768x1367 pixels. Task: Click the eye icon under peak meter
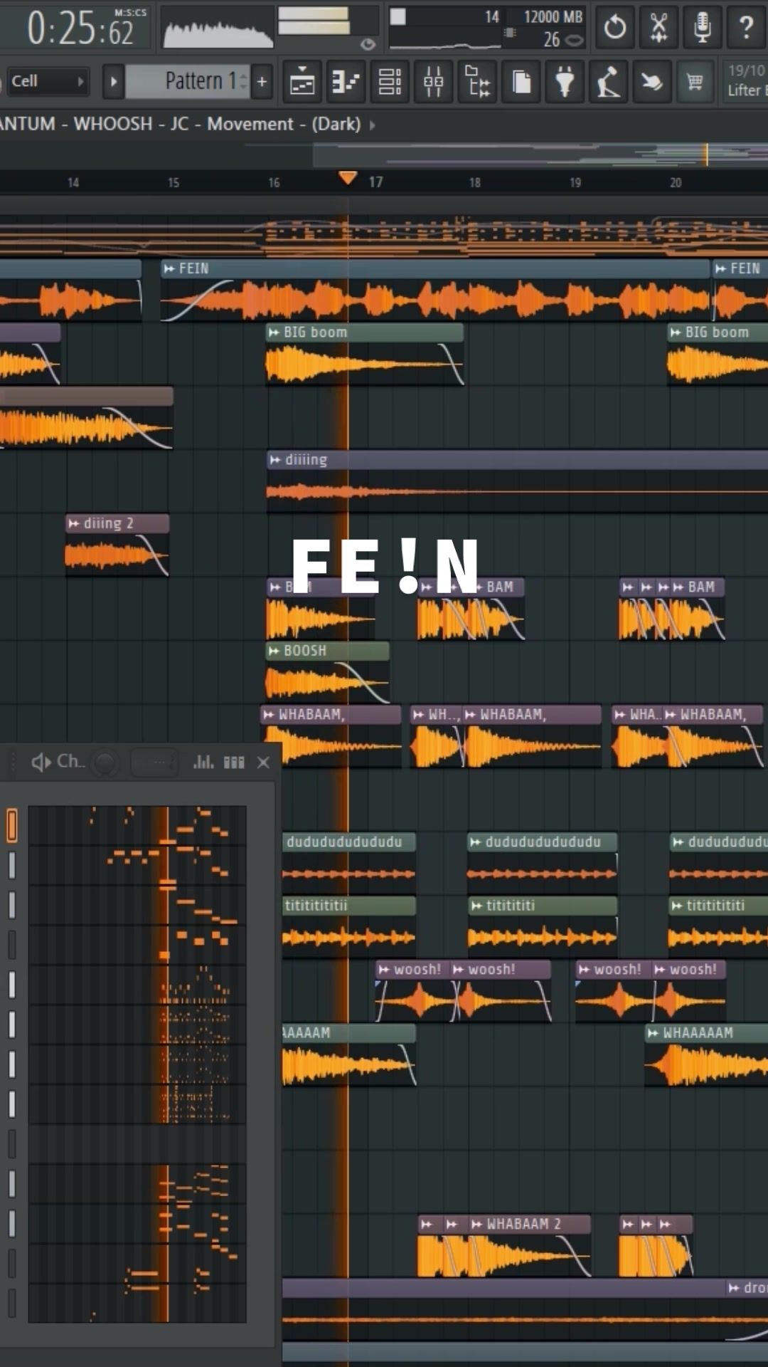pos(368,44)
